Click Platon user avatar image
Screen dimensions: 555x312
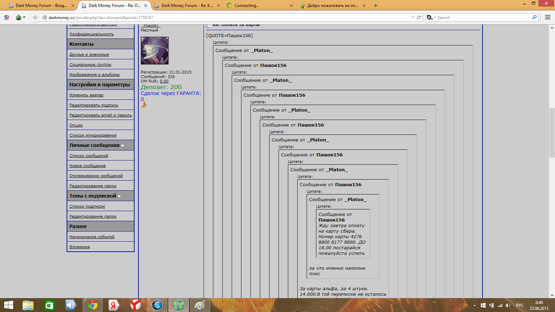(x=155, y=51)
